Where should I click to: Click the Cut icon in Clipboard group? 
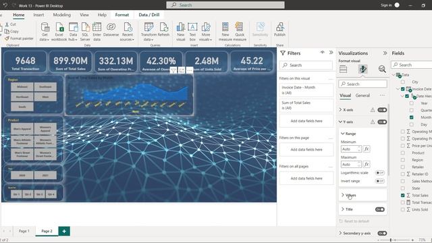tap(7, 24)
